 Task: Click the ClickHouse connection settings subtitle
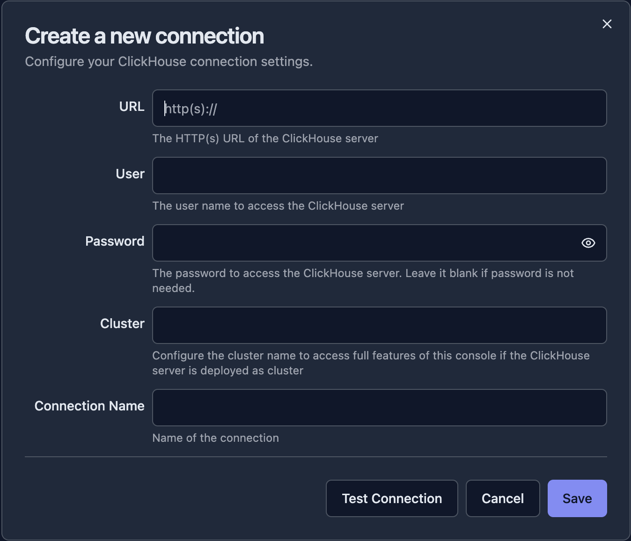pyautogui.click(x=169, y=61)
